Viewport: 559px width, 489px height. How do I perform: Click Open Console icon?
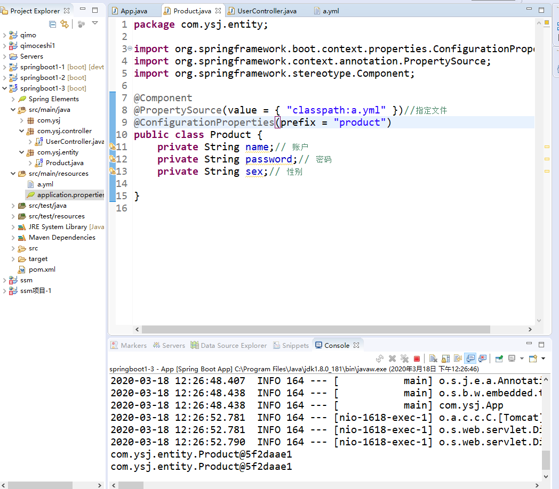tap(533, 358)
